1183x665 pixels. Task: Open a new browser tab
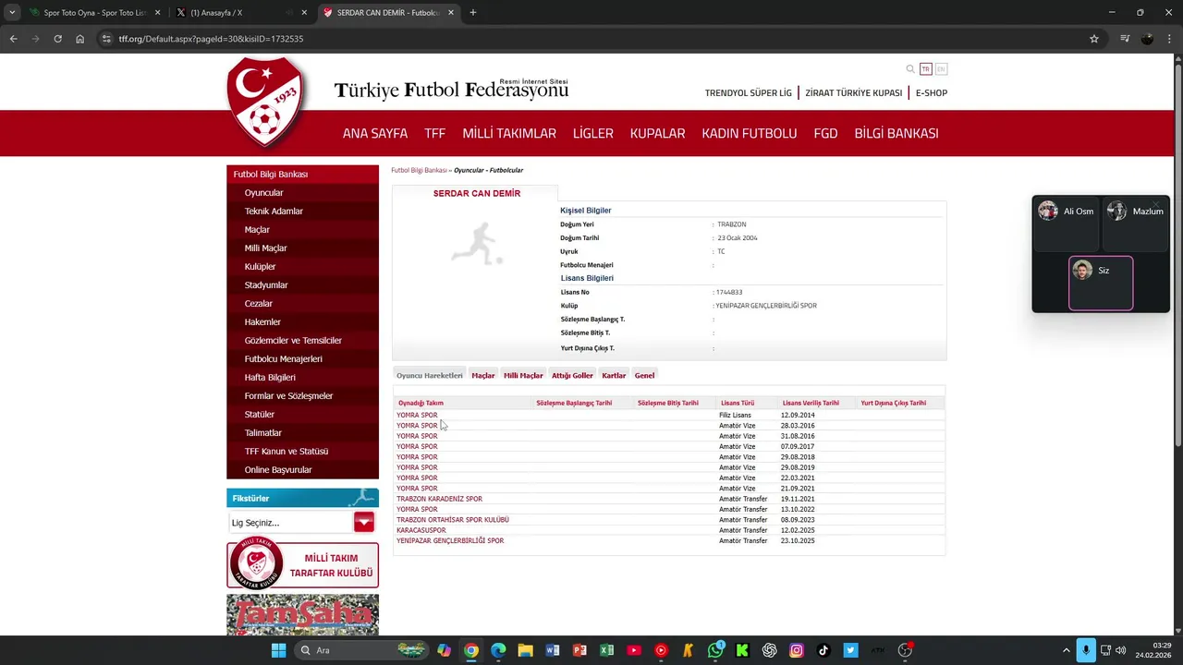[x=472, y=13]
